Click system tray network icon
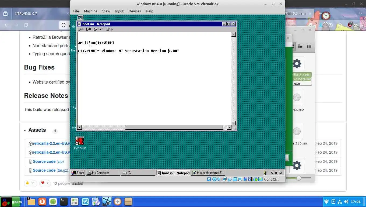This screenshot has width=366, height=207. pos(340,202)
